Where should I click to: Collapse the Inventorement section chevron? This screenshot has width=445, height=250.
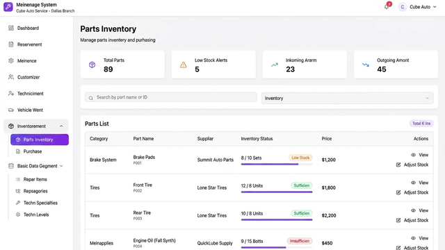[x=61, y=126]
